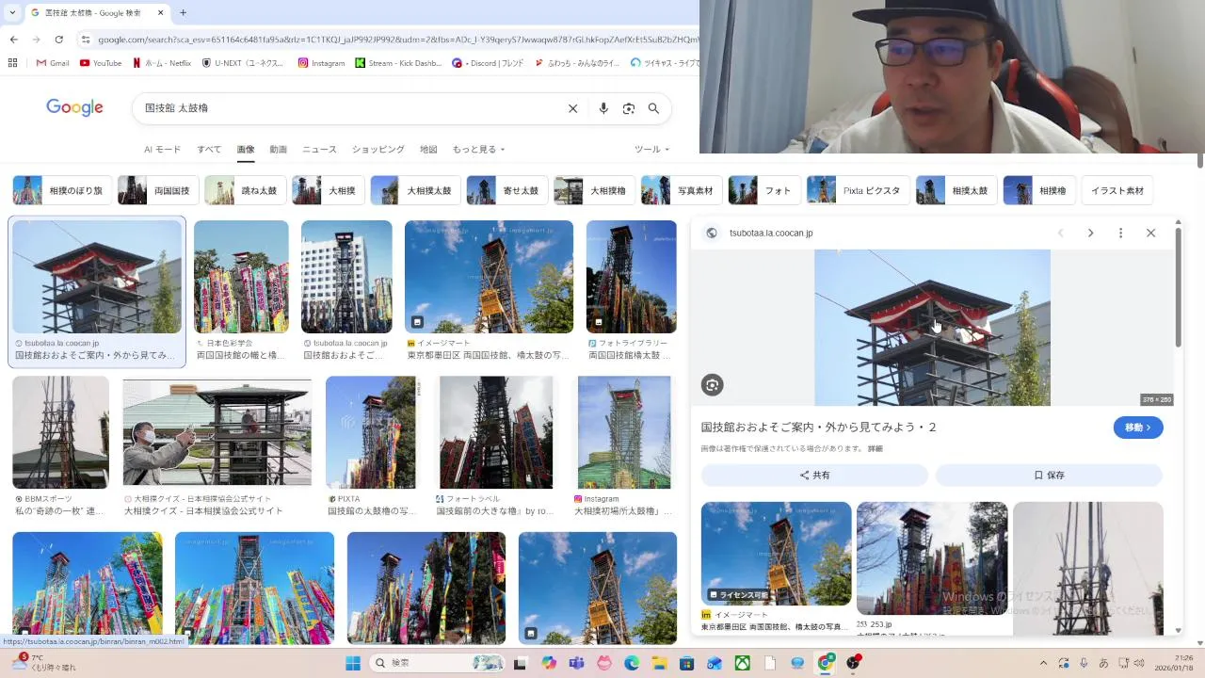Open new browser tab with plus

tap(183, 12)
